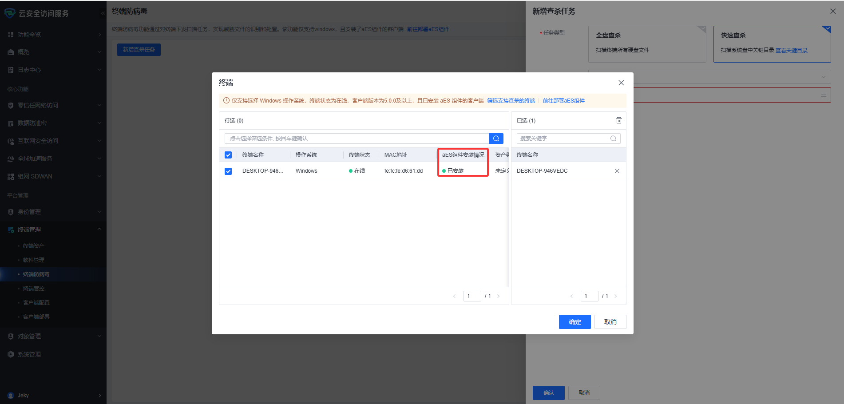The height and width of the screenshot is (404, 844).
Task: Remove DESKTOP-946VEDC from selected list
Action: tap(617, 171)
